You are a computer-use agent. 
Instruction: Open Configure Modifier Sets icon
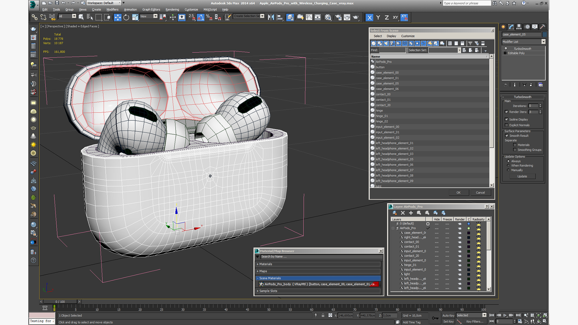pos(541,85)
